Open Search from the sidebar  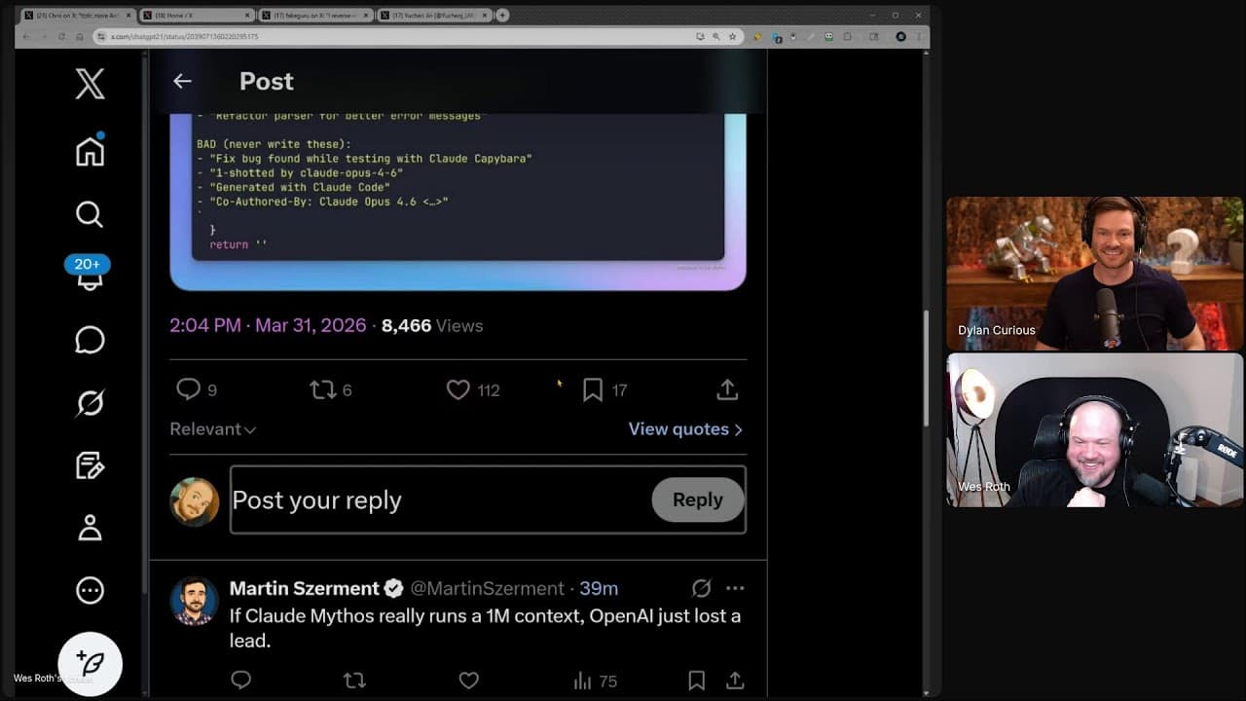(x=90, y=214)
